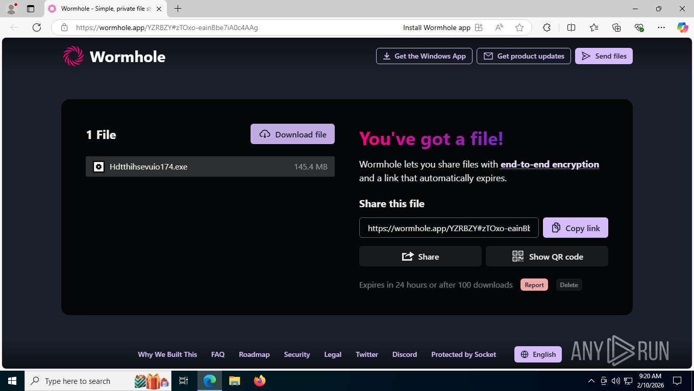Switch to the Wormhole tab

pos(105,9)
